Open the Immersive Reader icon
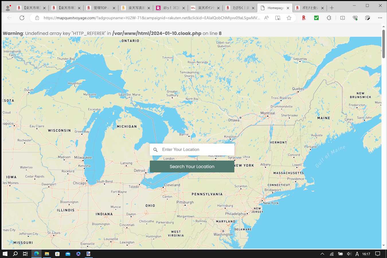The width and height of the screenshot is (387, 258). (x=277, y=18)
